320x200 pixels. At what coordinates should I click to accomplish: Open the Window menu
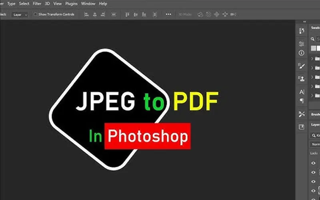click(x=88, y=4)
